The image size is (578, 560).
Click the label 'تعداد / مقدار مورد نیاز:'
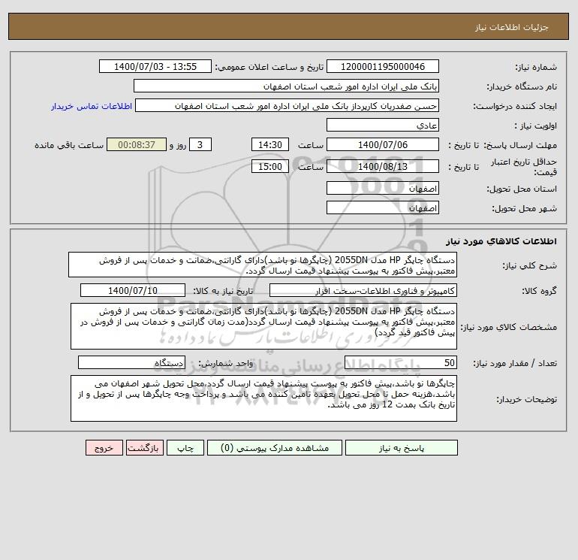pyautogui.click(x=515, y=363)
